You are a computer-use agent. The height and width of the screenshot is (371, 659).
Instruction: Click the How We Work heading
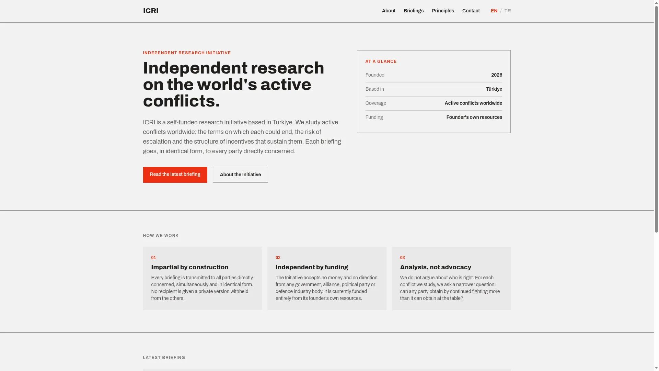[161, 236]
